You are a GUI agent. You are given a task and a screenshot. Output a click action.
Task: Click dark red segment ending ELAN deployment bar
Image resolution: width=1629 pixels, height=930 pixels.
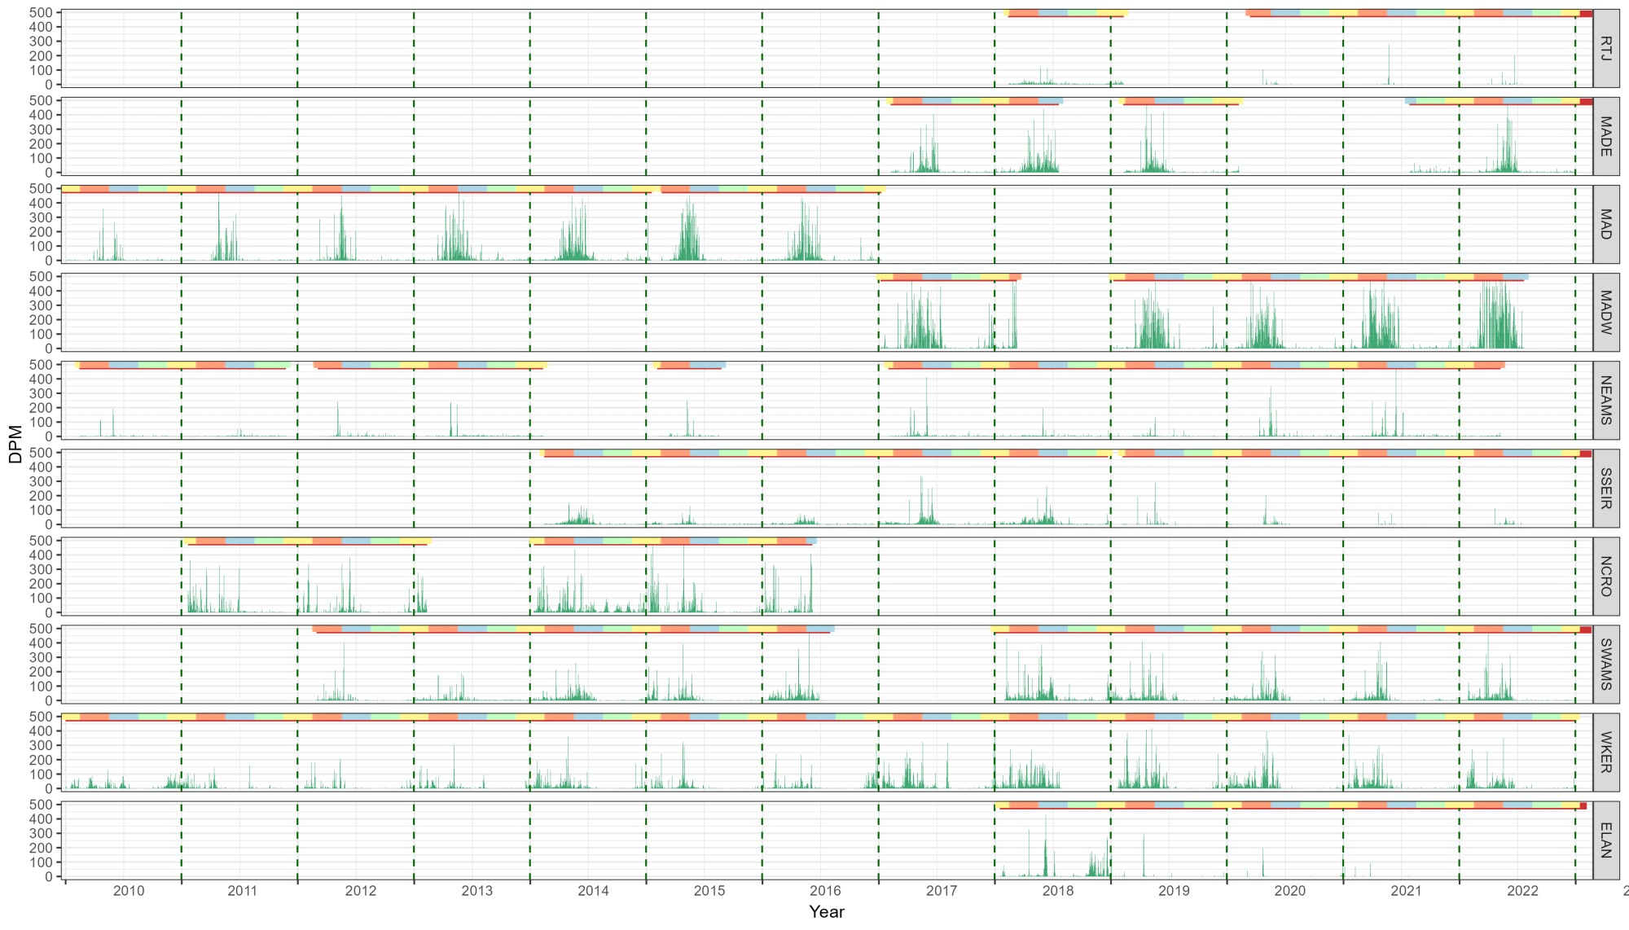[x=1583, y=805]
